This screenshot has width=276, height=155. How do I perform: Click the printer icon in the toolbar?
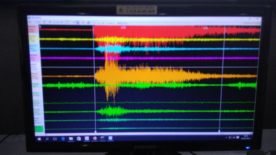coord(88,22)
